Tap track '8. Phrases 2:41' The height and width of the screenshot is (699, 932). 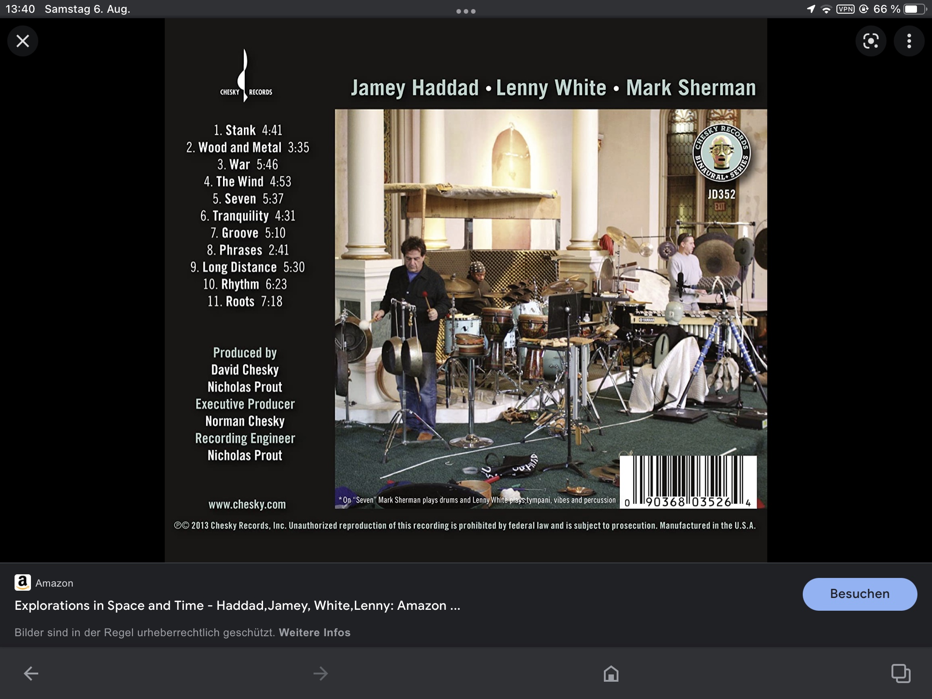pos(248,250)
